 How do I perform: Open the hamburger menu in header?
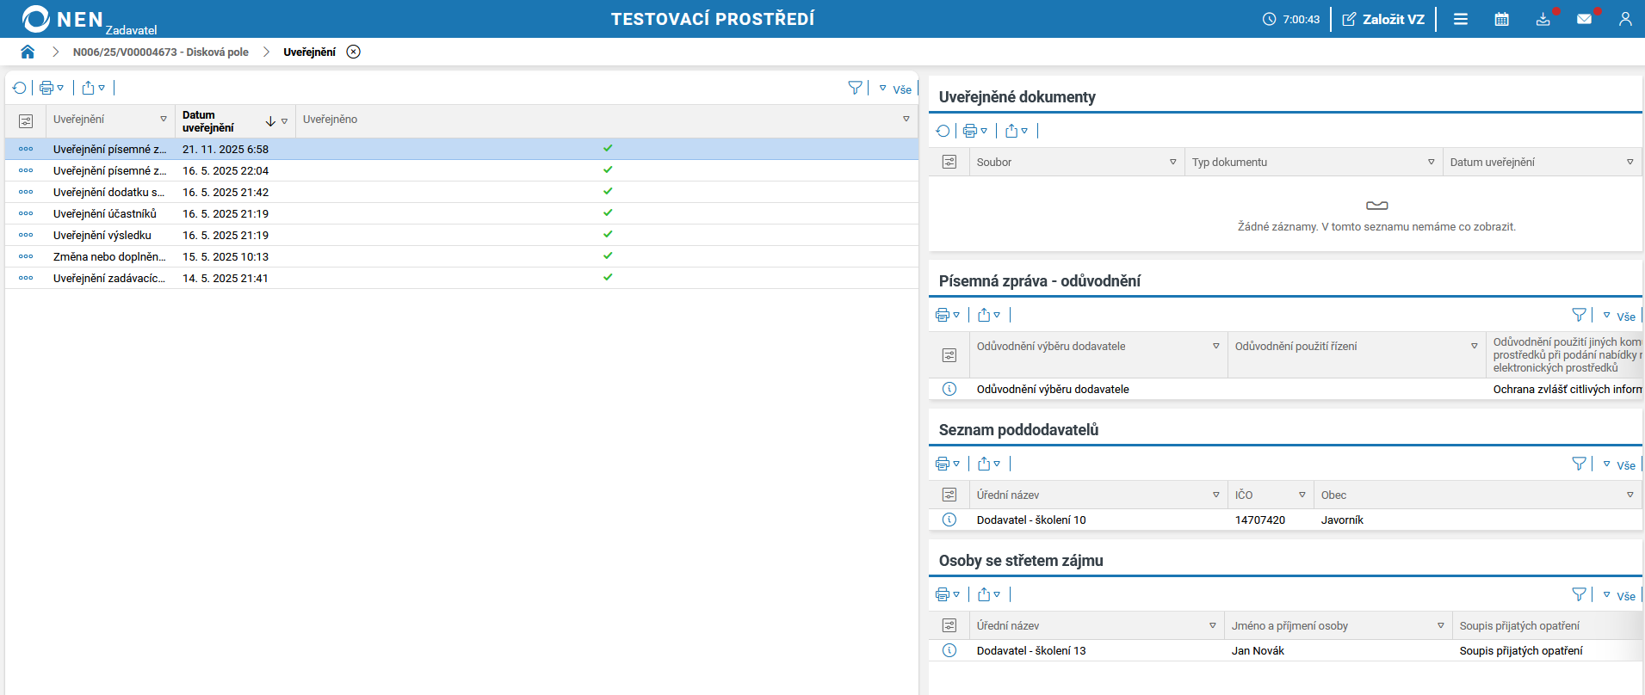point(1461,19)
